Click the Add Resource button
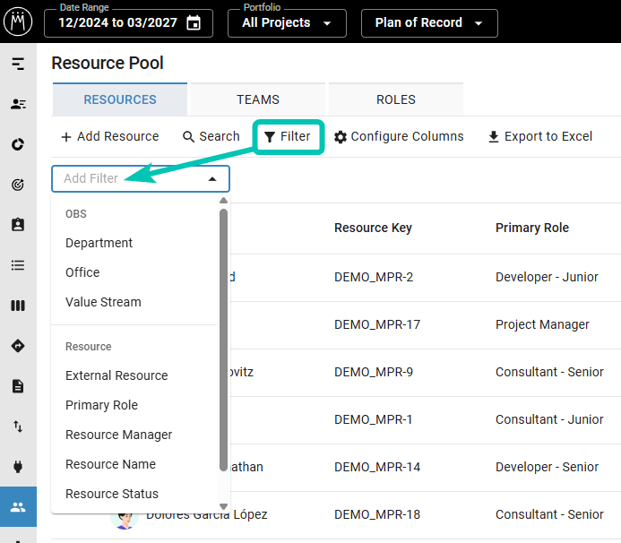Screen dimensions: 621x543 (109, 137)
